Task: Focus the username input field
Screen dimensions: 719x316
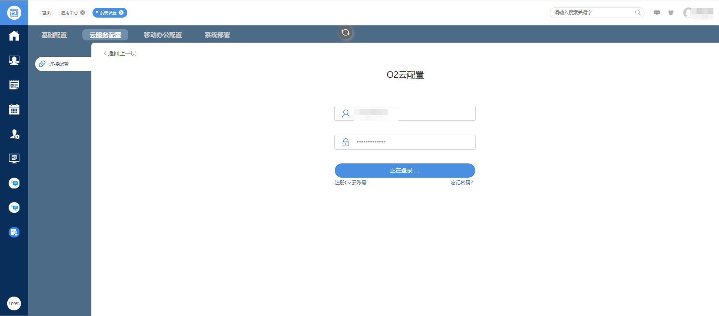Action: pos(405,113)
